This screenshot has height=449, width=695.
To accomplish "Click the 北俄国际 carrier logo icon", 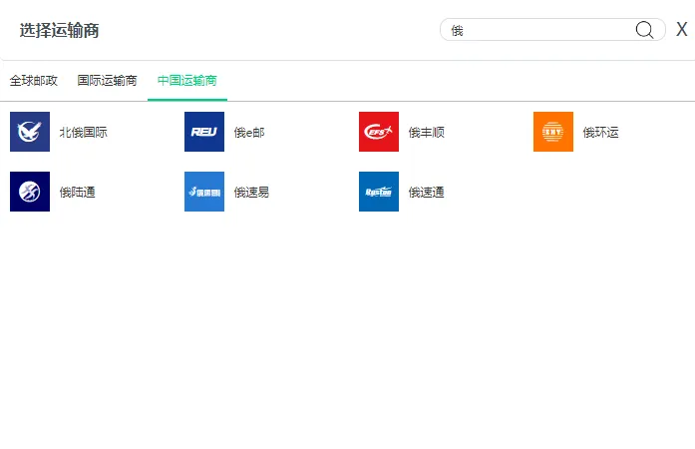I will point(30,132).
